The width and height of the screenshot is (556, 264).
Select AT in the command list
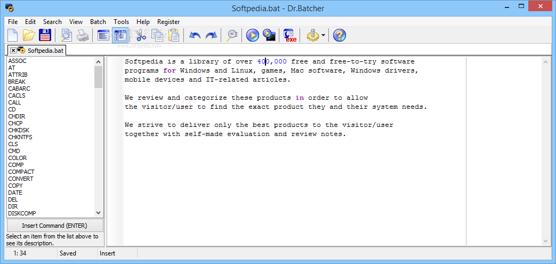pyautogui.click(x=50, y=68)
